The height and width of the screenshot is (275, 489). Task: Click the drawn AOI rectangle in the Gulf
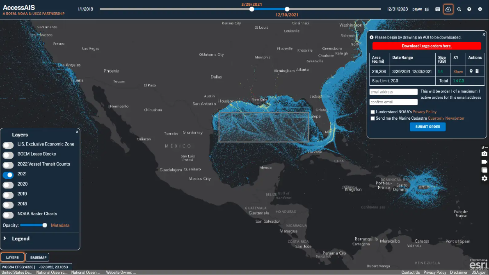264,127
